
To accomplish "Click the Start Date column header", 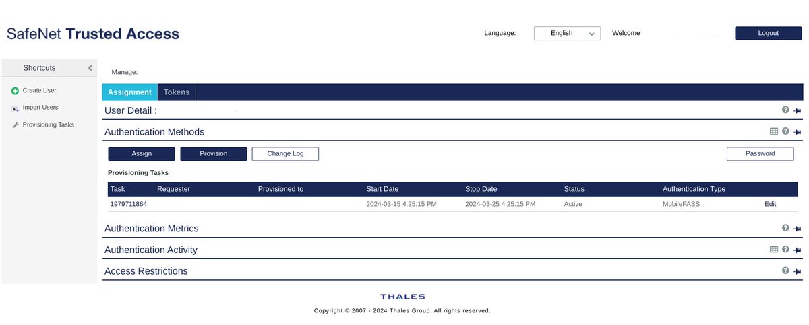I will click(x=383, y=189).
